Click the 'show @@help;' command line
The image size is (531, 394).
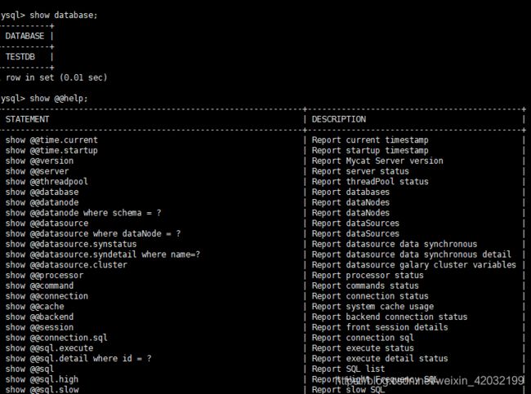(59, 99)
